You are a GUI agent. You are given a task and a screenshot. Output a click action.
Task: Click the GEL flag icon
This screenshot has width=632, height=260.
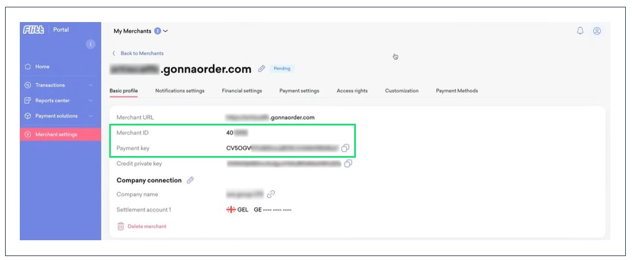[231, 210]
